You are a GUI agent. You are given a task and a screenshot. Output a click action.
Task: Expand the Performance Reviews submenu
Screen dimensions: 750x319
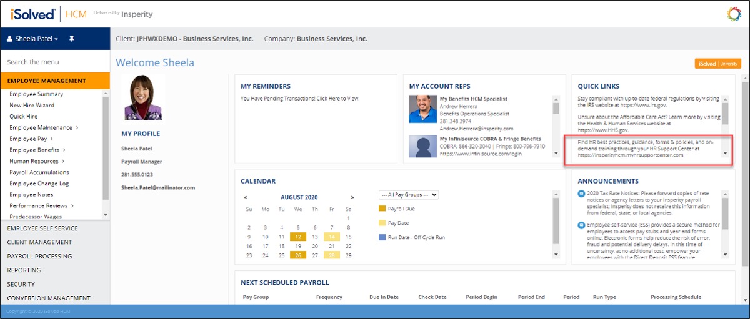click(42, 205)
